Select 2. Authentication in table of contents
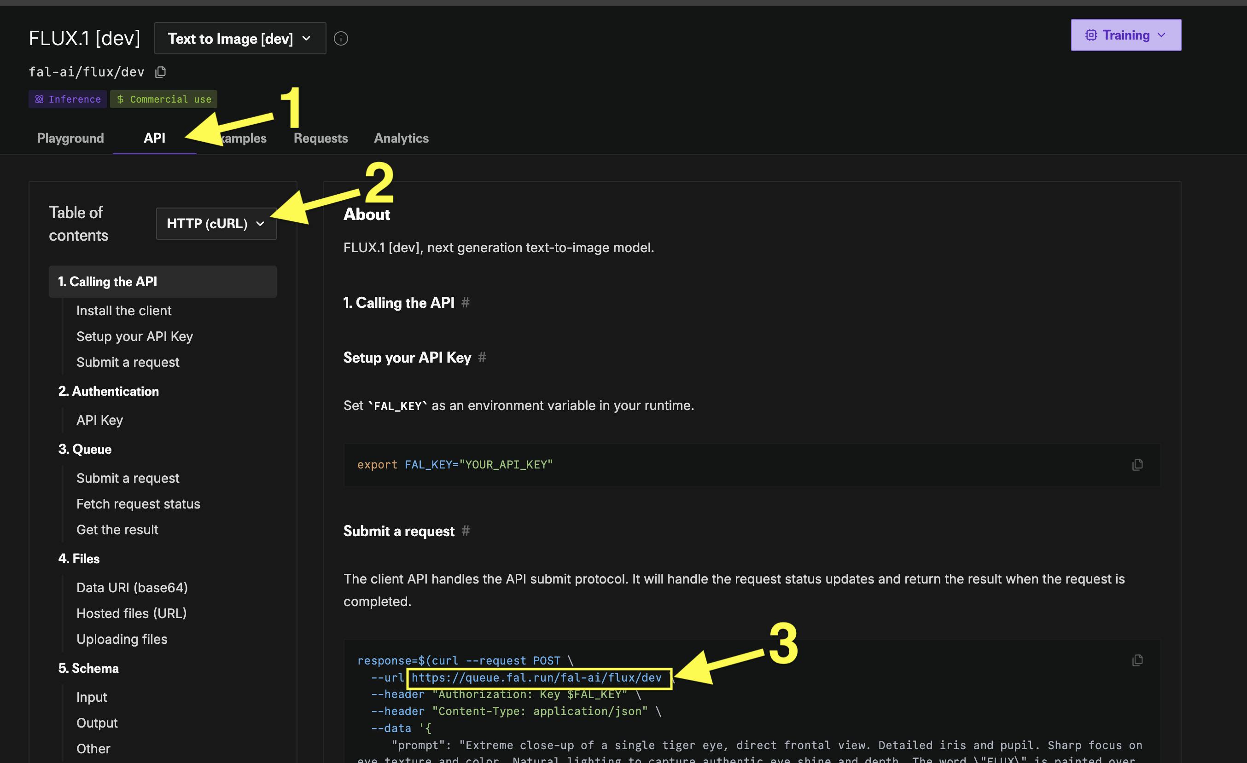 108,391
